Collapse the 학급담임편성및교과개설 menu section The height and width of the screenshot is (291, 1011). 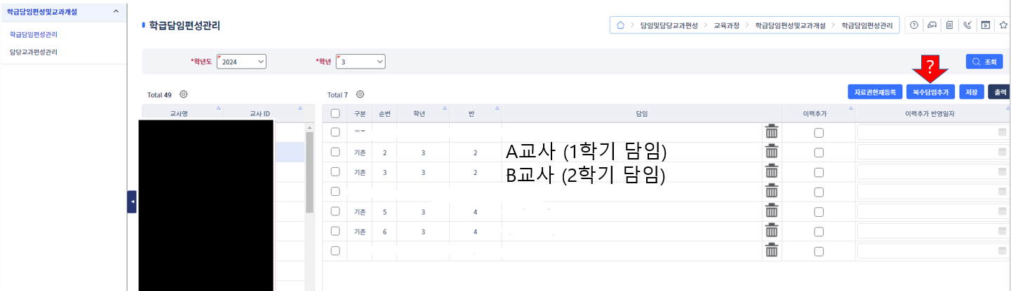coord(116,12)
